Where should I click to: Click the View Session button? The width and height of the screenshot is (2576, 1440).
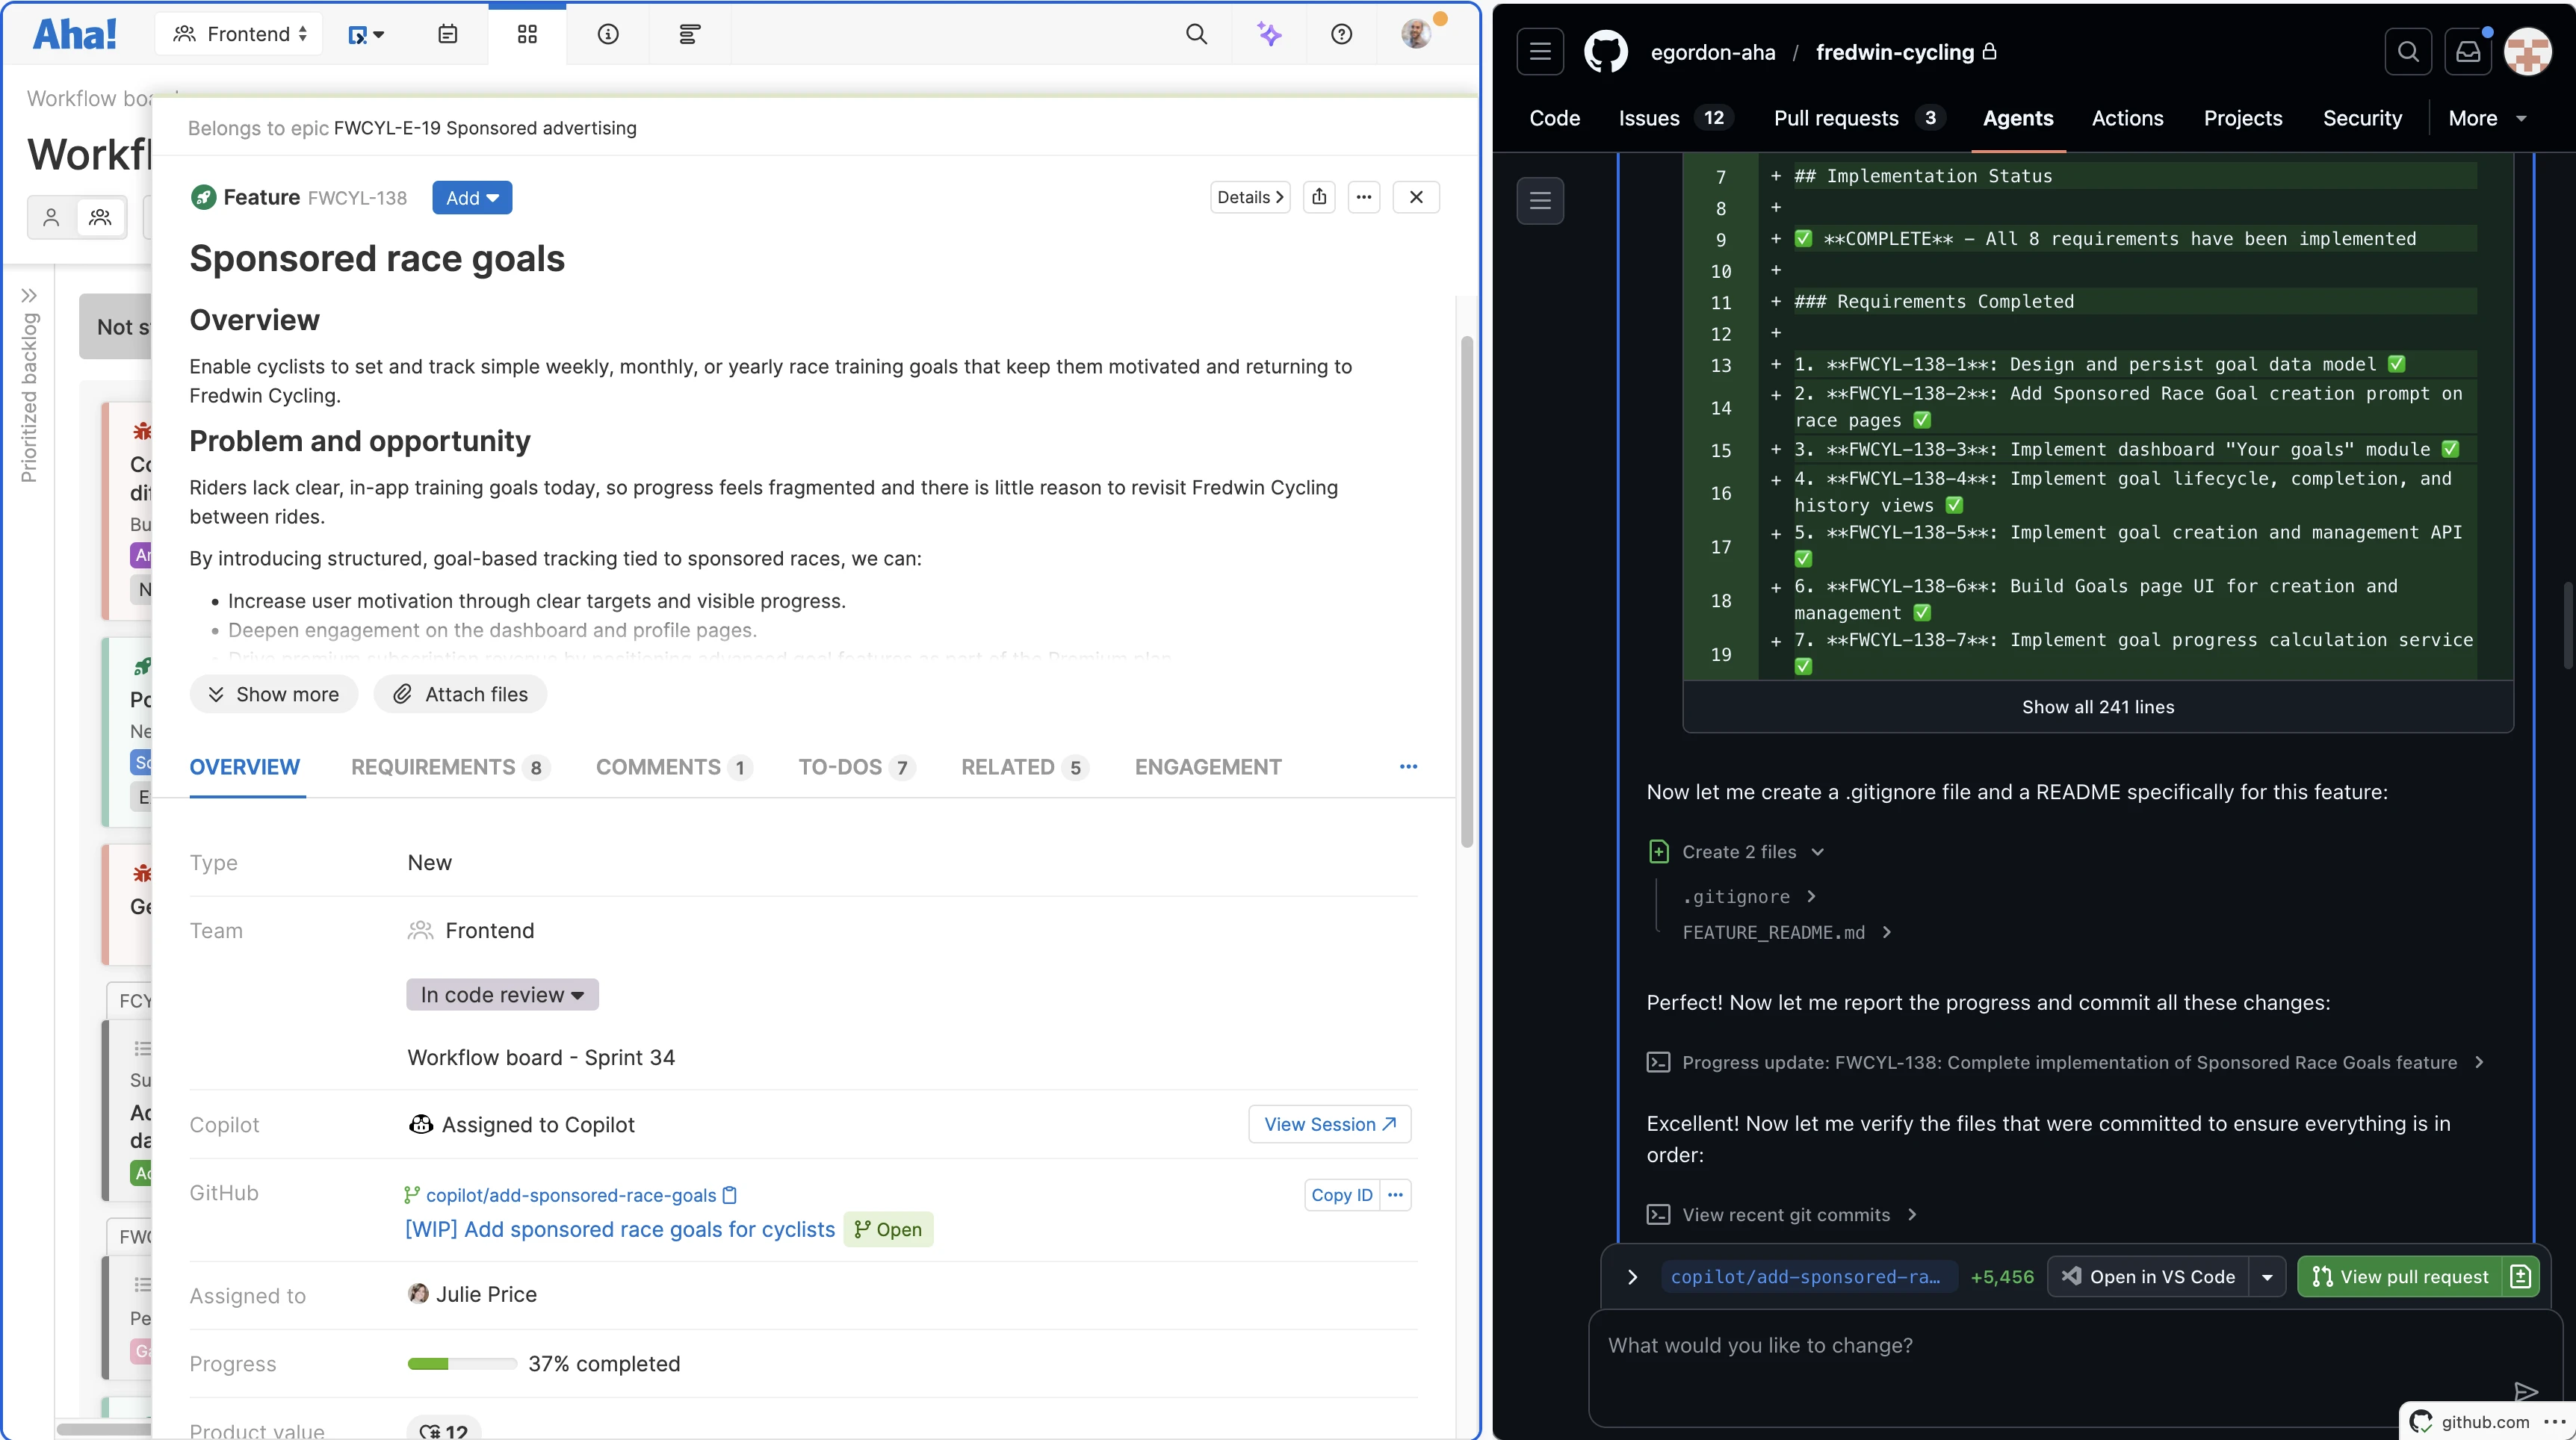[x=1329, y=1124]
